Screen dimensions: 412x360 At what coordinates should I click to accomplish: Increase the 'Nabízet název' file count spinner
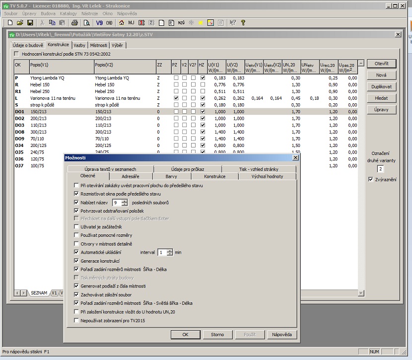click(x=125, y=201)
